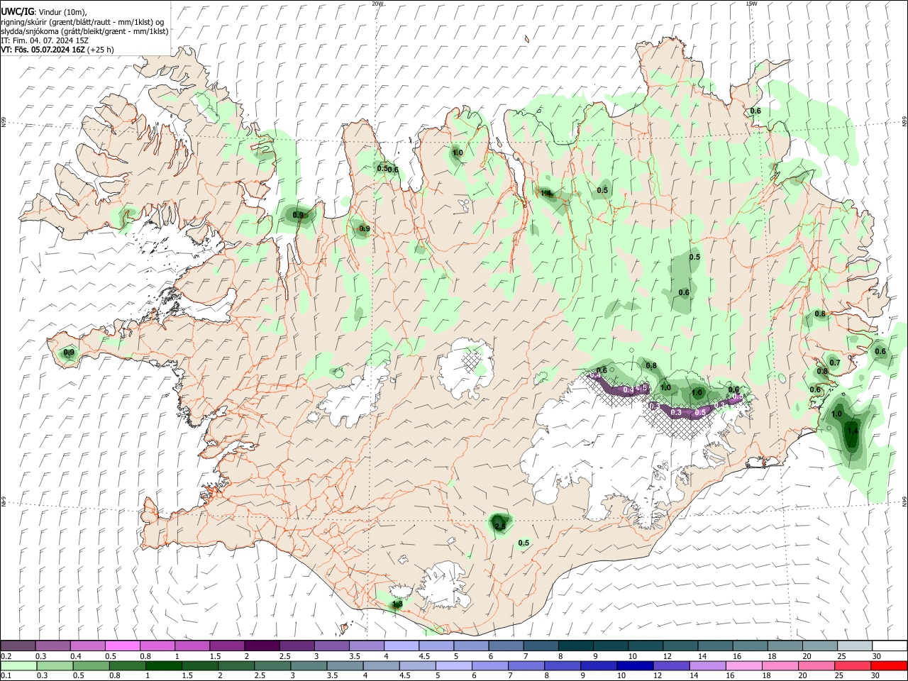Click the bright pink 0.5 snow-scale swatch
The height and width of the screenshot is (681, 908).
(122, 646)
